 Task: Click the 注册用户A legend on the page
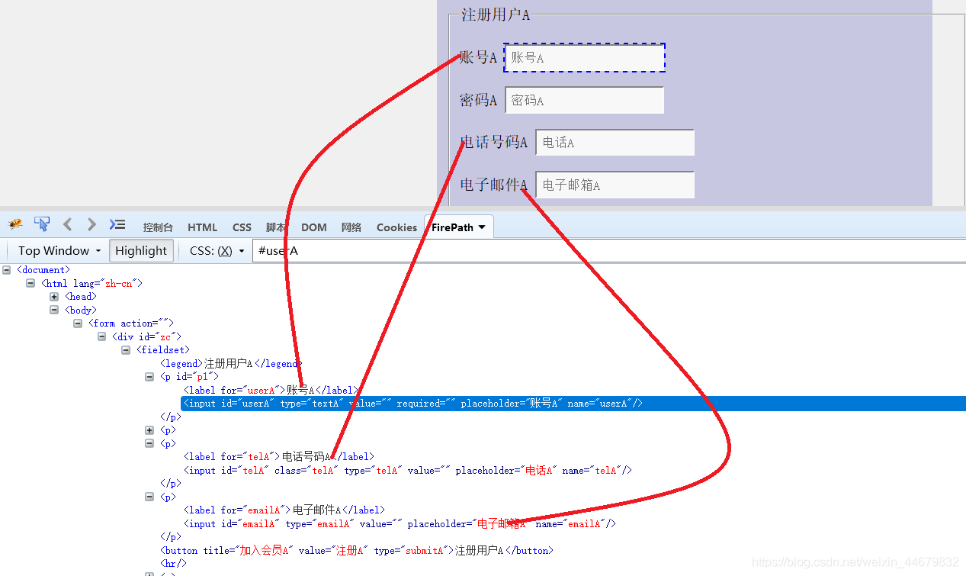[x=496, y=14]
